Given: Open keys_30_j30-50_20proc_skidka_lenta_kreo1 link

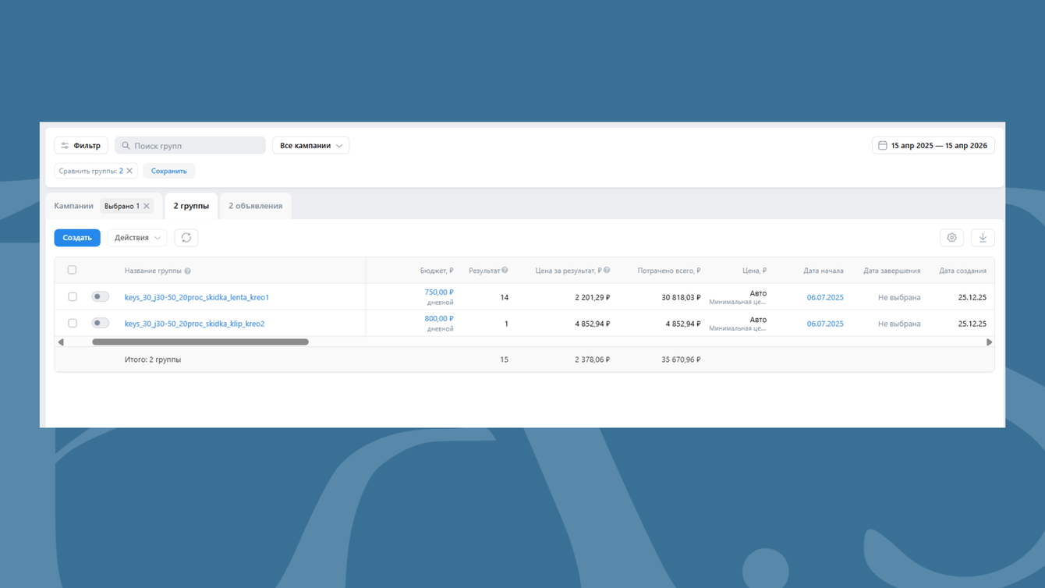Looking at the screenshot, I should coord(197,297).
